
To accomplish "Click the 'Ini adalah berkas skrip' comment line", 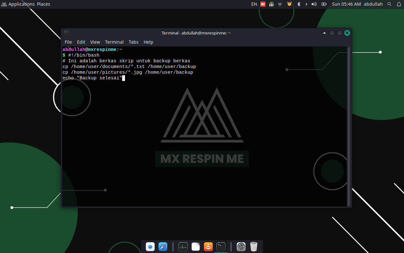I will point(126,61).
